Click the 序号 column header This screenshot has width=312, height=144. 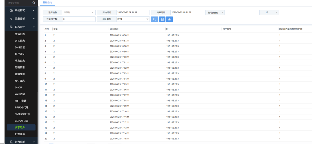(x=47, y=29)
